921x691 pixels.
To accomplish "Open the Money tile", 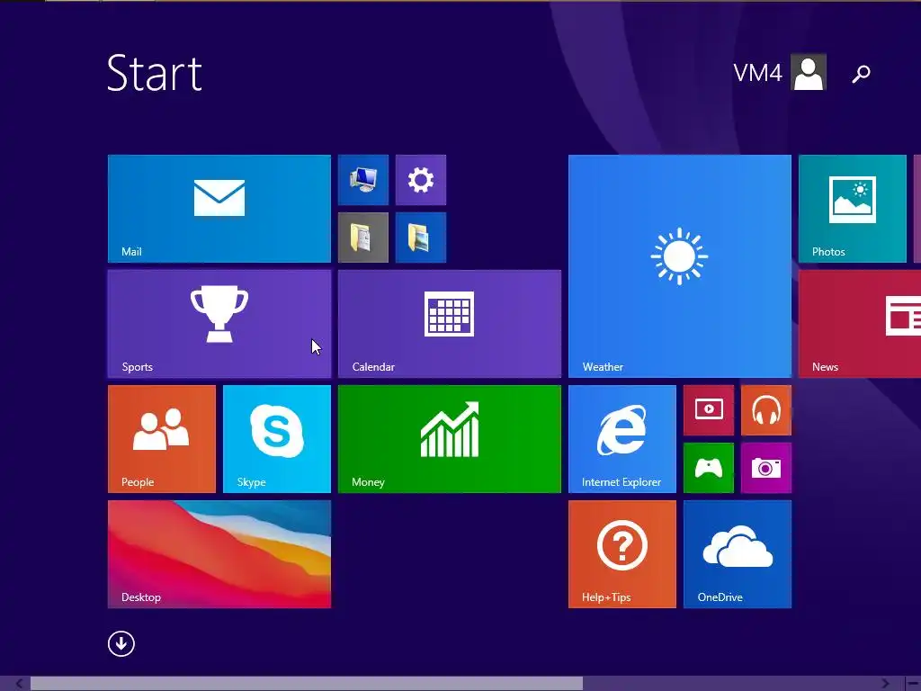I will 450,439.
